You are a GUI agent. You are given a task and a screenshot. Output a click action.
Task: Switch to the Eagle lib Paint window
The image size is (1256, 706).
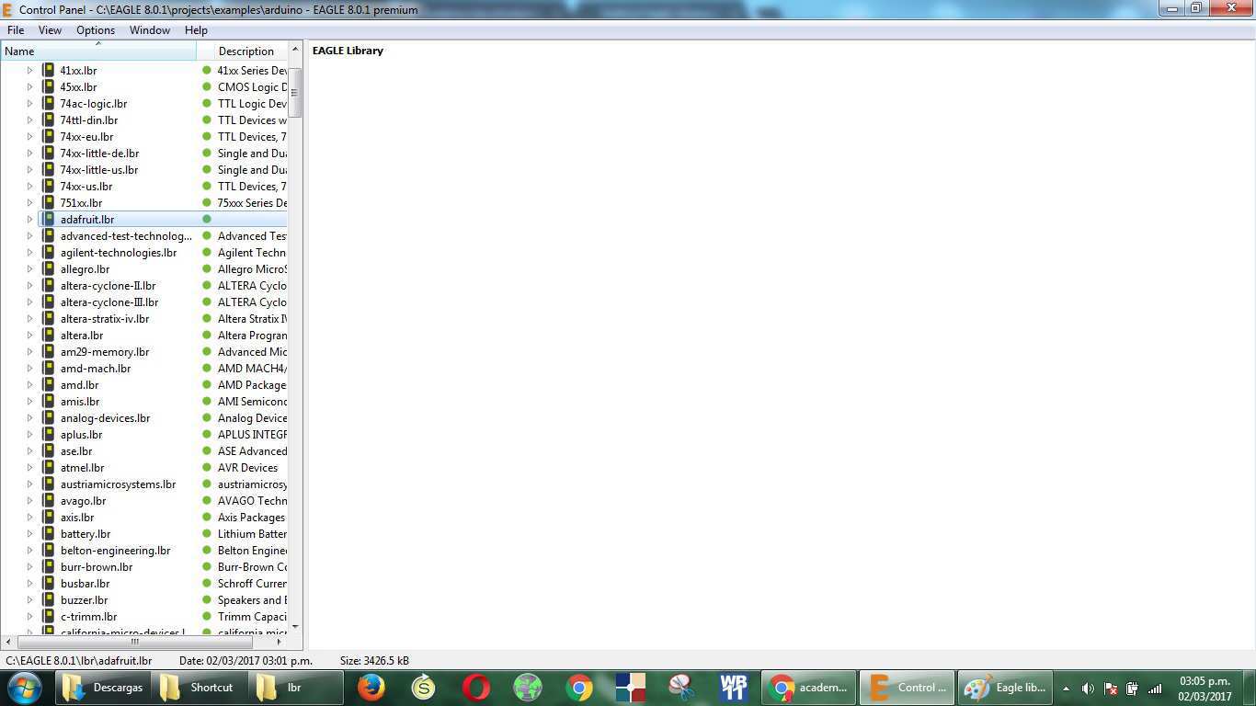coord(1005,688)
